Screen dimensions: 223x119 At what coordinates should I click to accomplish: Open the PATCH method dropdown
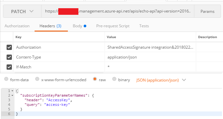click(22, 12)
